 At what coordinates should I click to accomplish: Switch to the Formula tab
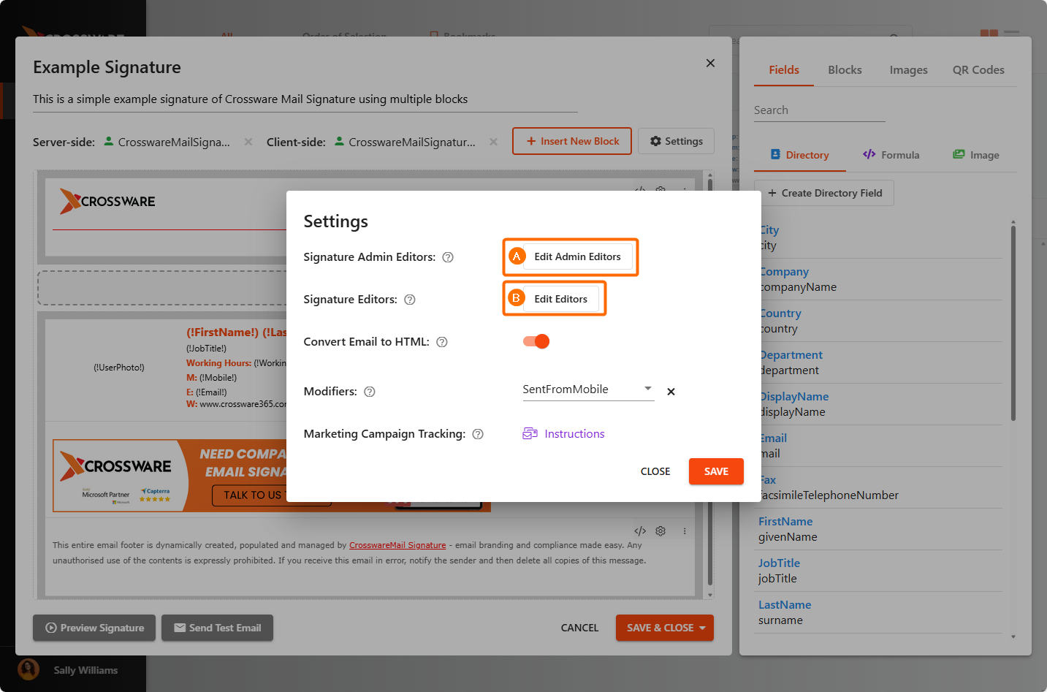[x=891, y=155]
